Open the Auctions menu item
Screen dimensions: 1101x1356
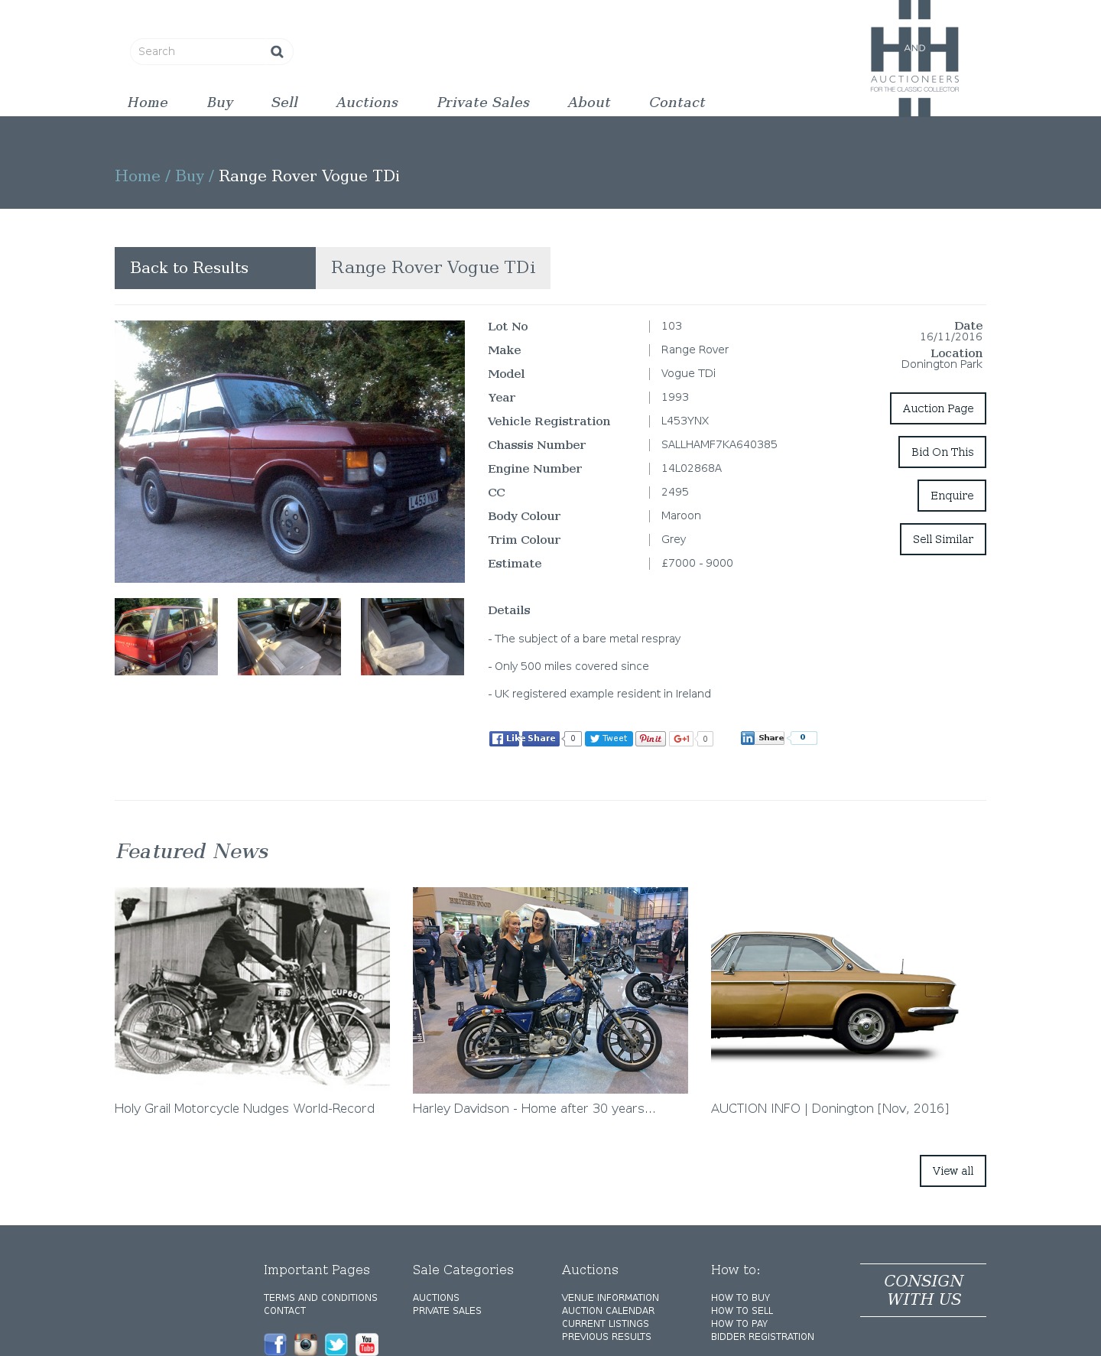click(367, 102)
